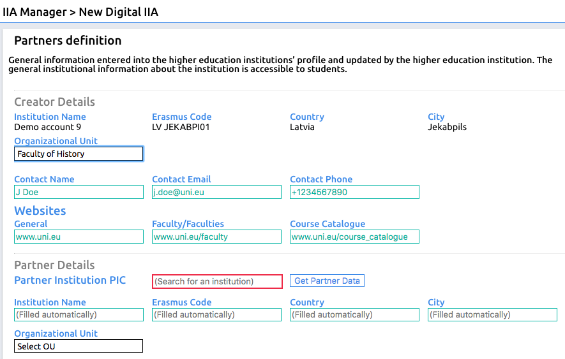
Task: Click the 'Faculty/Faculties' label
Action: click(188, 224)
